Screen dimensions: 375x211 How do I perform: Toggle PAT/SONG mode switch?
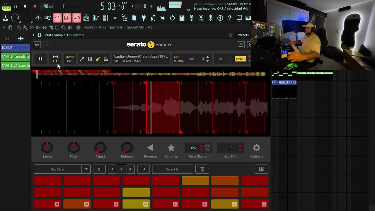pyautogui.click(x=6, y=6)
